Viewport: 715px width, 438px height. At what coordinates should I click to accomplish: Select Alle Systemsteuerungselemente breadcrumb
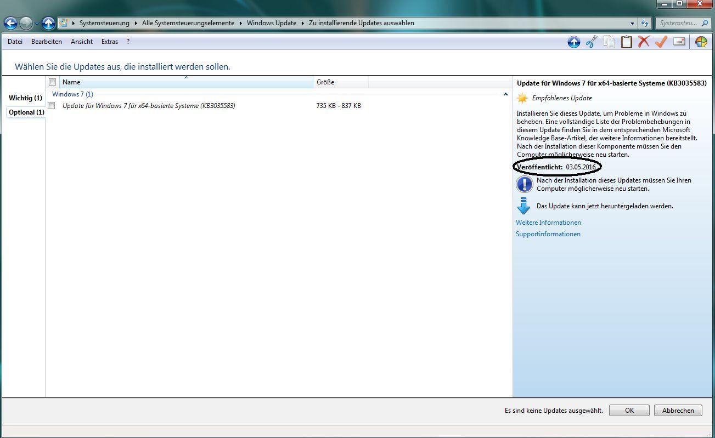click(188, 23)
